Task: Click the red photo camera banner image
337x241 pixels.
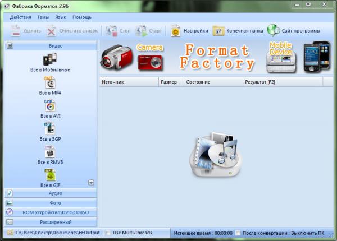Action: 150,62
